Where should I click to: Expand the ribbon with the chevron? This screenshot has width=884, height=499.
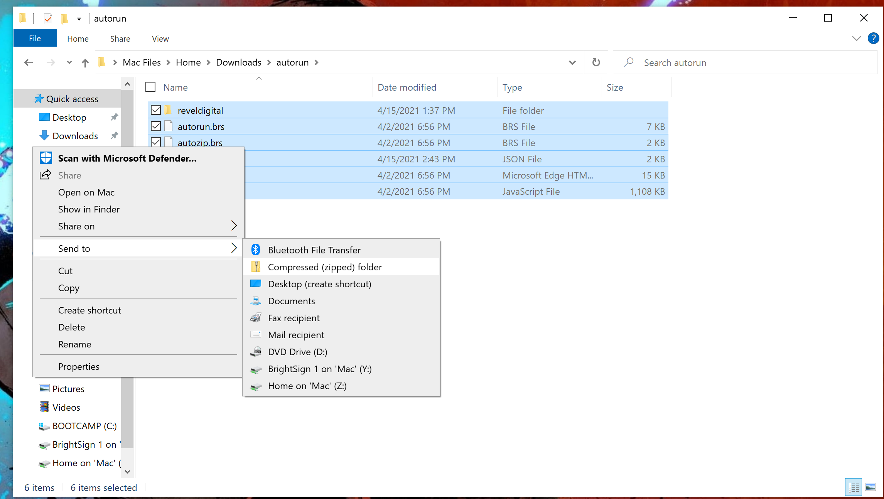[x=856, y=39]
